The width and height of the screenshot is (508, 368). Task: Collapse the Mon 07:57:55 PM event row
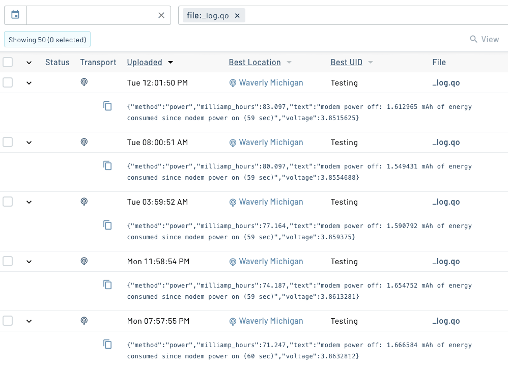29,321
